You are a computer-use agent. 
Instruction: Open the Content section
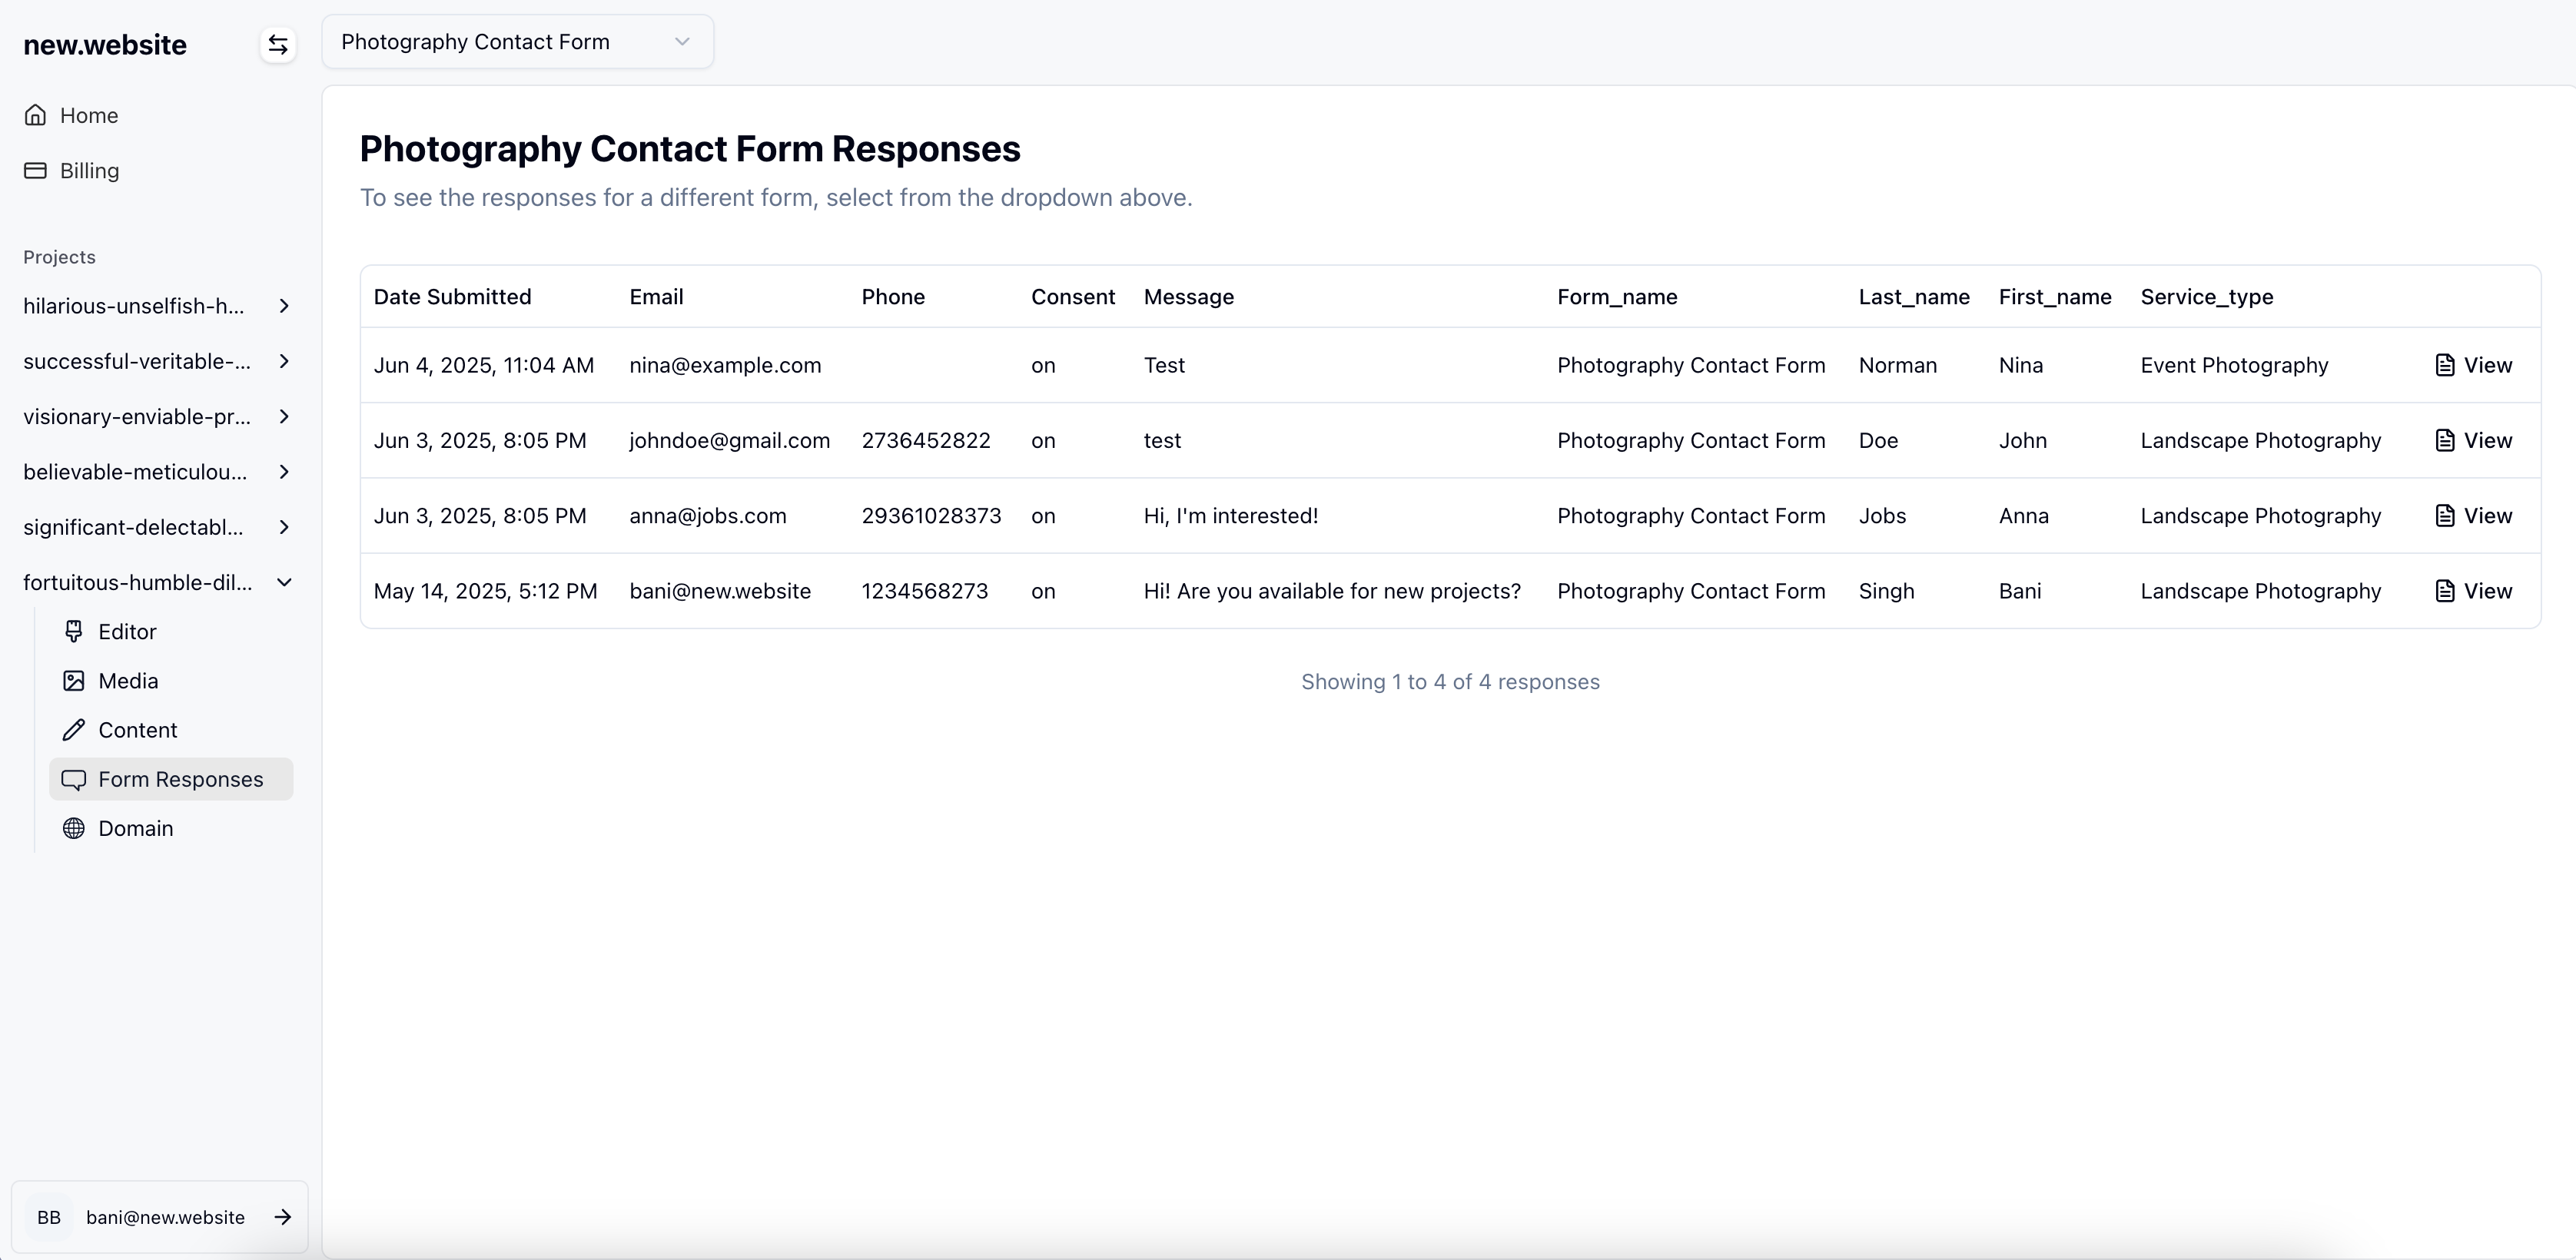click(137, 730)
